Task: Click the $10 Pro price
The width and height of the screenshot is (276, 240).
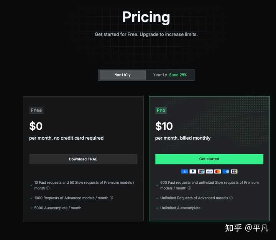Action: [164, 126]
